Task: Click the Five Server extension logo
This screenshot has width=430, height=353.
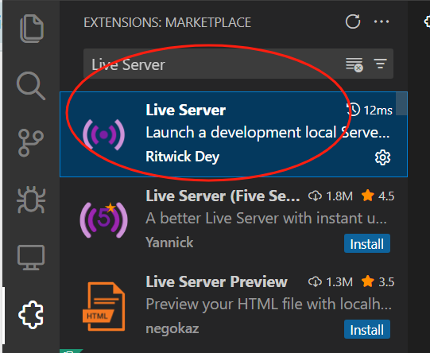Action: click(x=103, y=220)
